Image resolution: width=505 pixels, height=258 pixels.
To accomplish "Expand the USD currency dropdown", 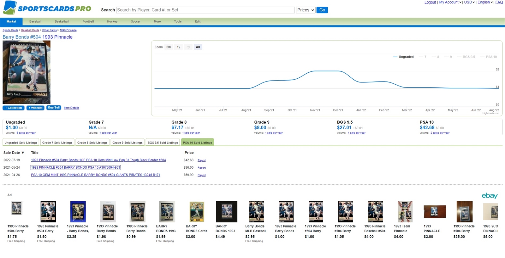I will tap(469, 2).
